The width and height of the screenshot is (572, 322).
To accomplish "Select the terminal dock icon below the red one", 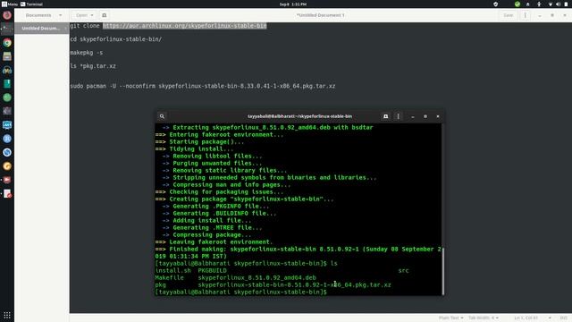I will 7,29.
